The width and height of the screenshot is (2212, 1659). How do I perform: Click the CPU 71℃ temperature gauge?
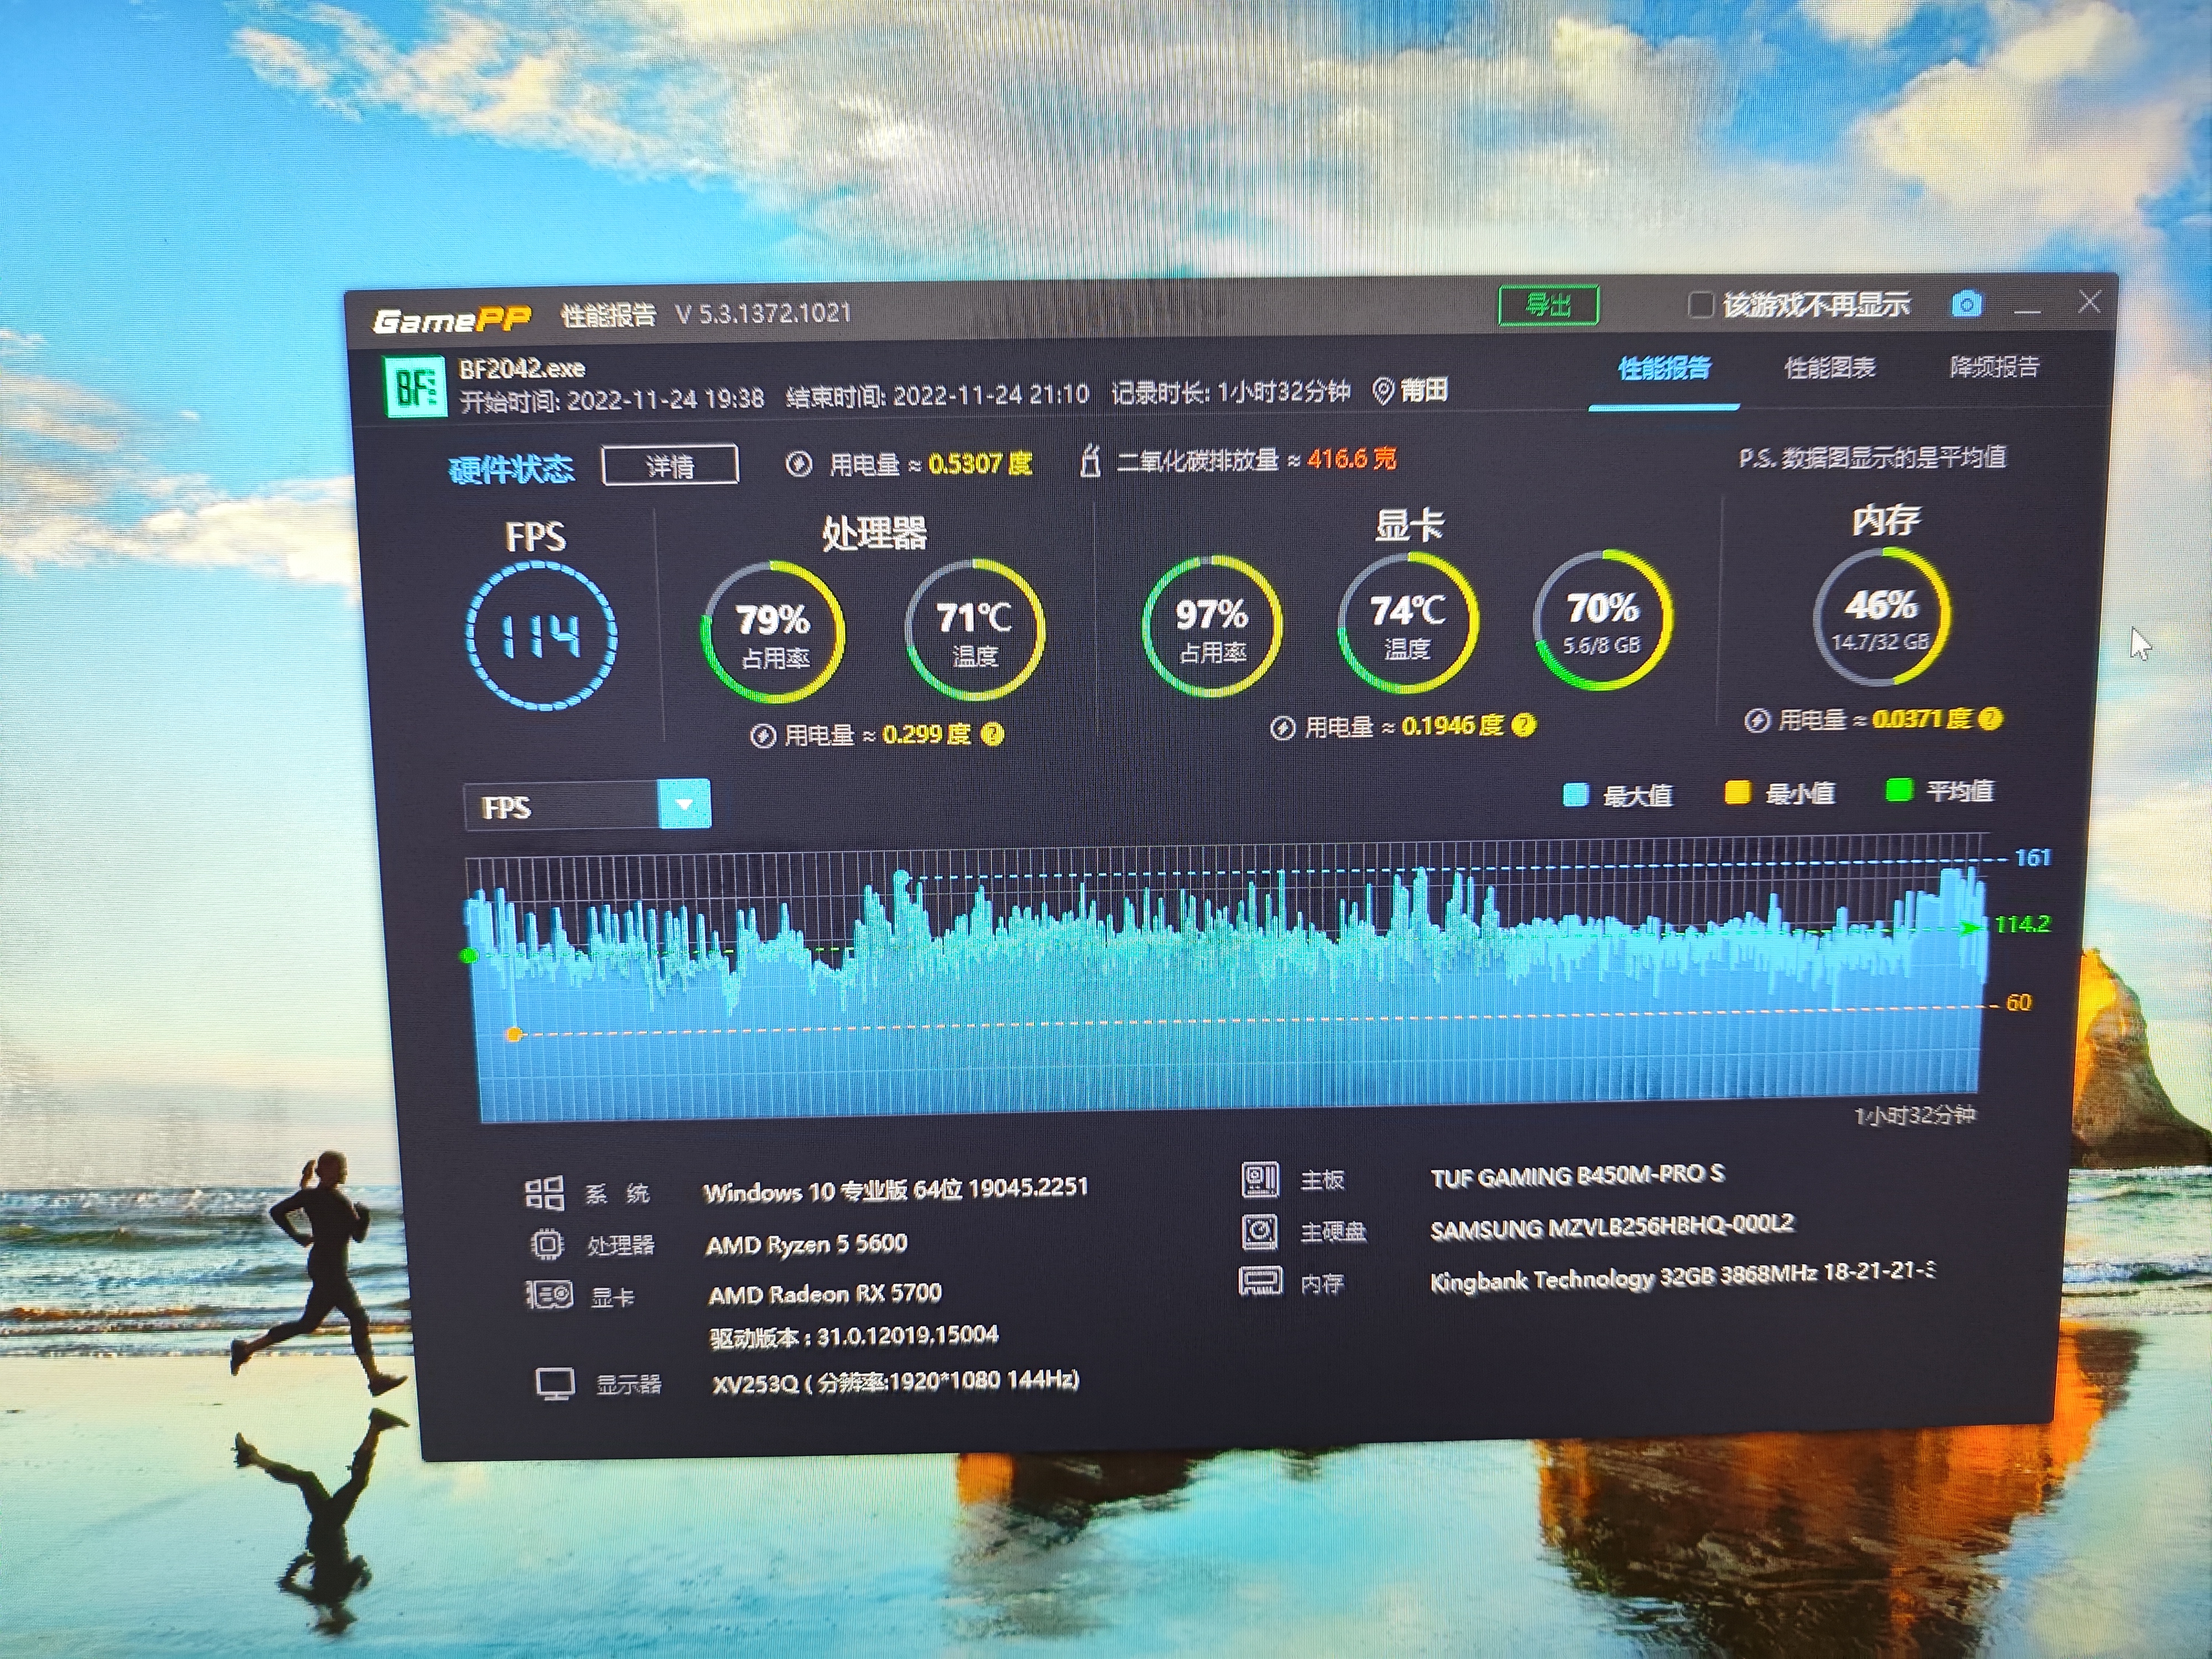(x=975, y=629)
